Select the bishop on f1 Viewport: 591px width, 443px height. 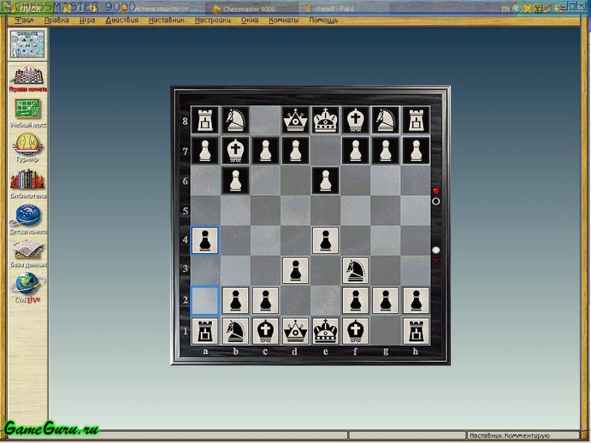pyautogui.click(x=356, y=331)
